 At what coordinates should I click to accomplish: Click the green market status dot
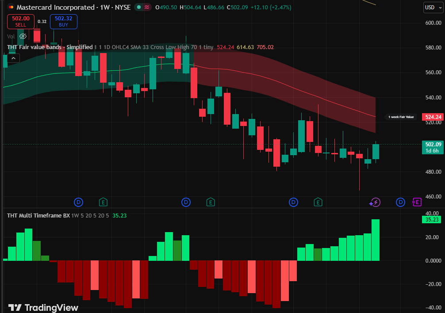click(x=139, y=8)
